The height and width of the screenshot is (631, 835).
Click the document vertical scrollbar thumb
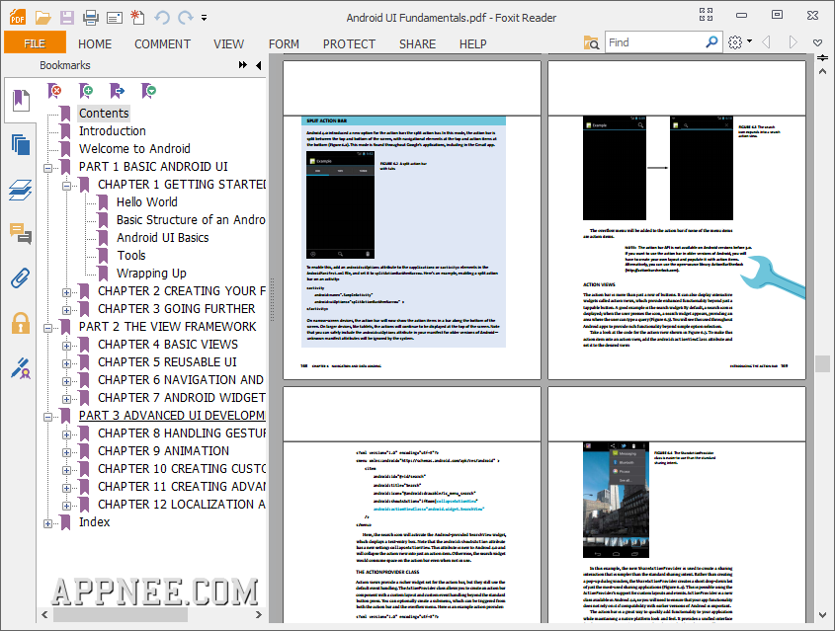[x=823, y=363]
